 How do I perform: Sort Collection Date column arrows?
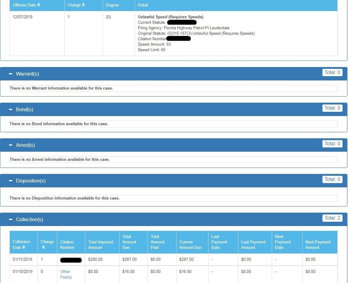tap(24, 247)
